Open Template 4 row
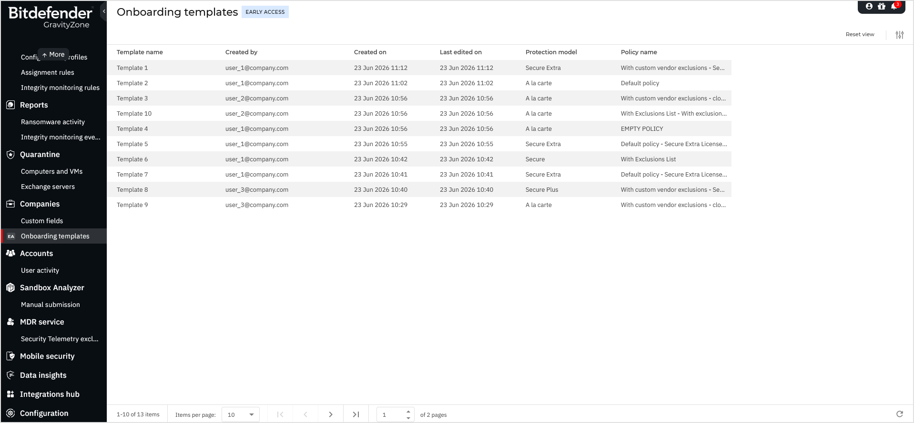The width and height of the screenshot is (914, 423). point(419,128)
